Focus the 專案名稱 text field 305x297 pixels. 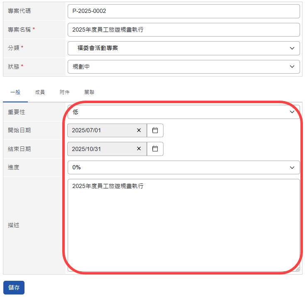click(x=183, y=30)
